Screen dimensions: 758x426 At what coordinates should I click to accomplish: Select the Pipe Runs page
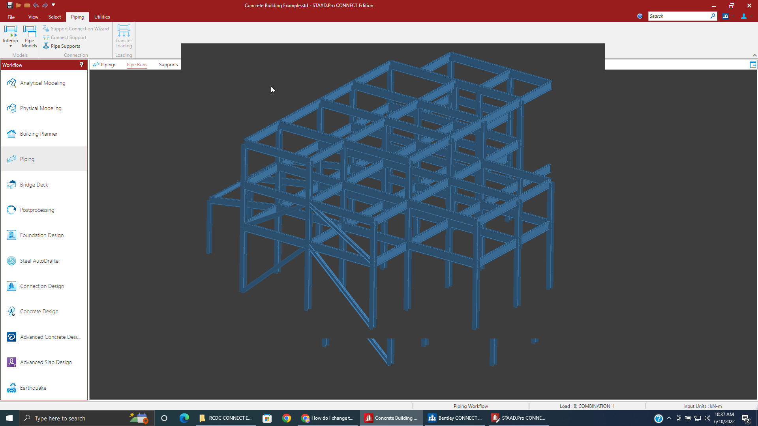tap(137, 65)
